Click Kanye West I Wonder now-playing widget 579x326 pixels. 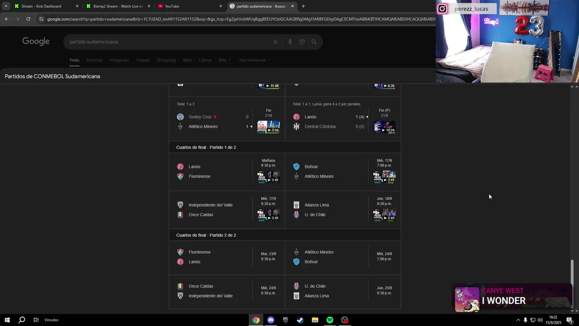click(513, 298)
